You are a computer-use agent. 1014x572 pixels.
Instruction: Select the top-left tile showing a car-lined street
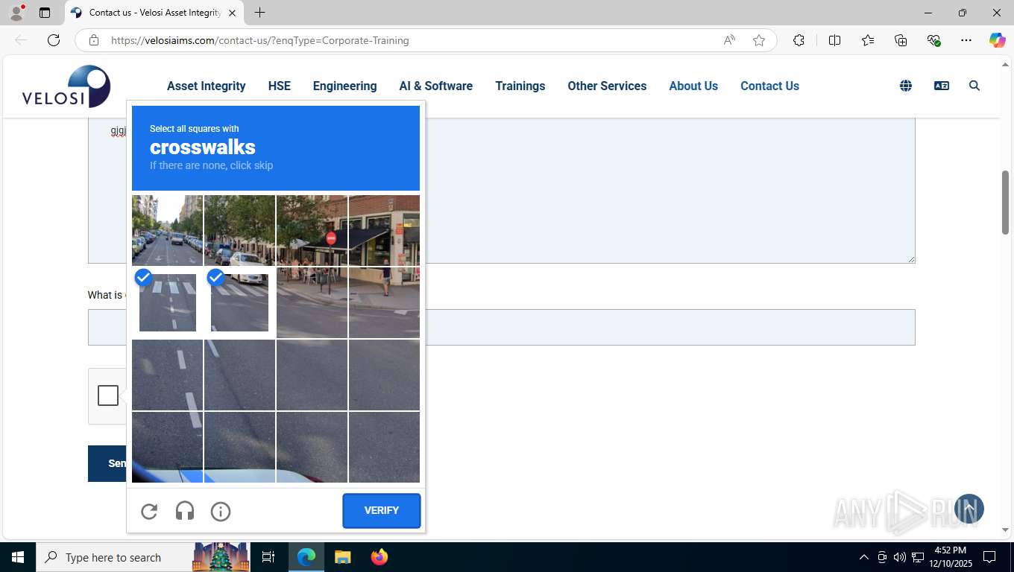[x=167, y=230]
